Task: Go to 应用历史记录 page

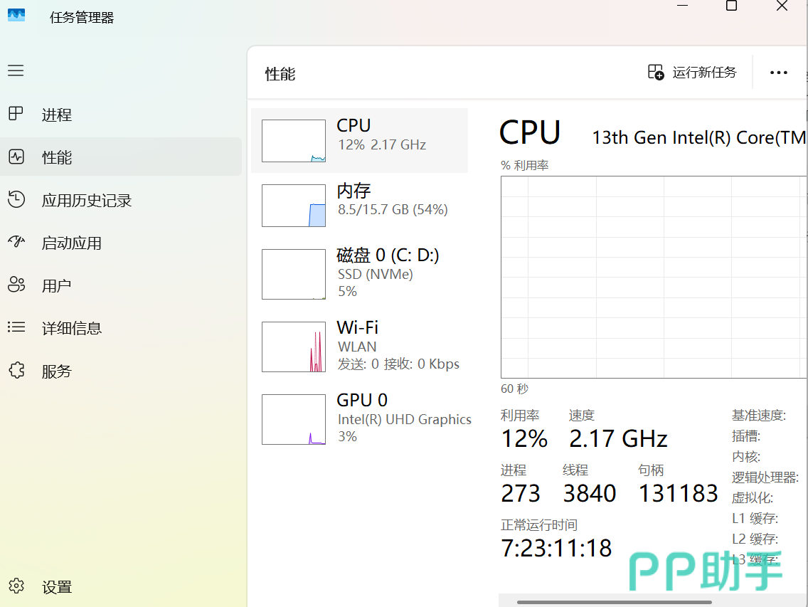Action: coord(121,199)
